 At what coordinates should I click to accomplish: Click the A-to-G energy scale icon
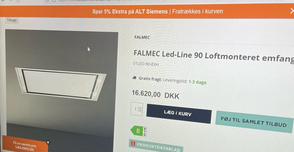click(x=145, y=131)
